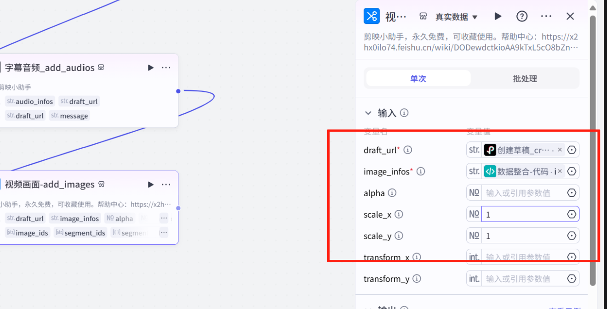The image size is (607, 309).
Task: Remove the 数据整合-代码 reference from image_infos
Action: click(560, 171)
